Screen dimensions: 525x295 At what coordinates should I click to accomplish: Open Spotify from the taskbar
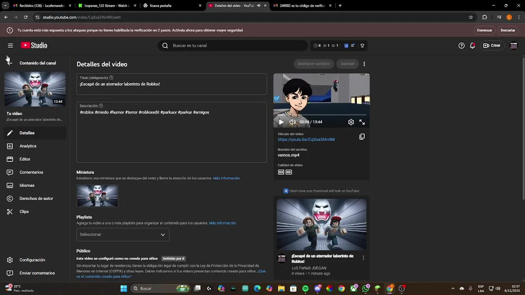tap(305, 288)
